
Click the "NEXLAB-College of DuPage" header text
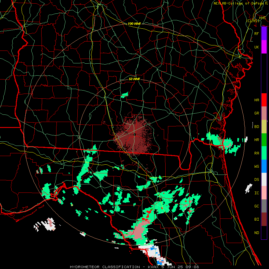tap(239, 3)
